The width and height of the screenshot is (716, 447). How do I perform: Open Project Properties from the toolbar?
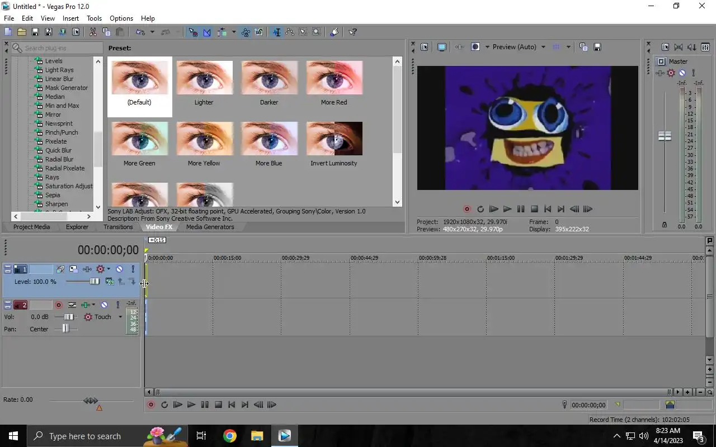click(76, 32)
